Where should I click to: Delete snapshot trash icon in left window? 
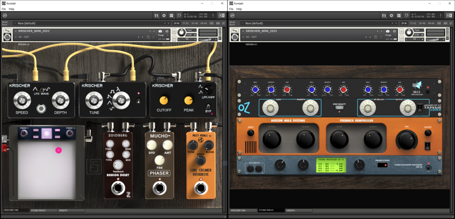(153, 37)
